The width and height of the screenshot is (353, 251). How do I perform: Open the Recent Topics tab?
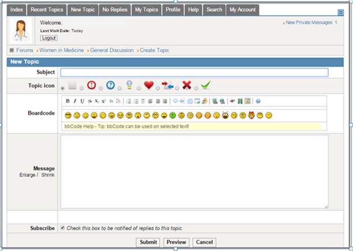pos(47,10)
